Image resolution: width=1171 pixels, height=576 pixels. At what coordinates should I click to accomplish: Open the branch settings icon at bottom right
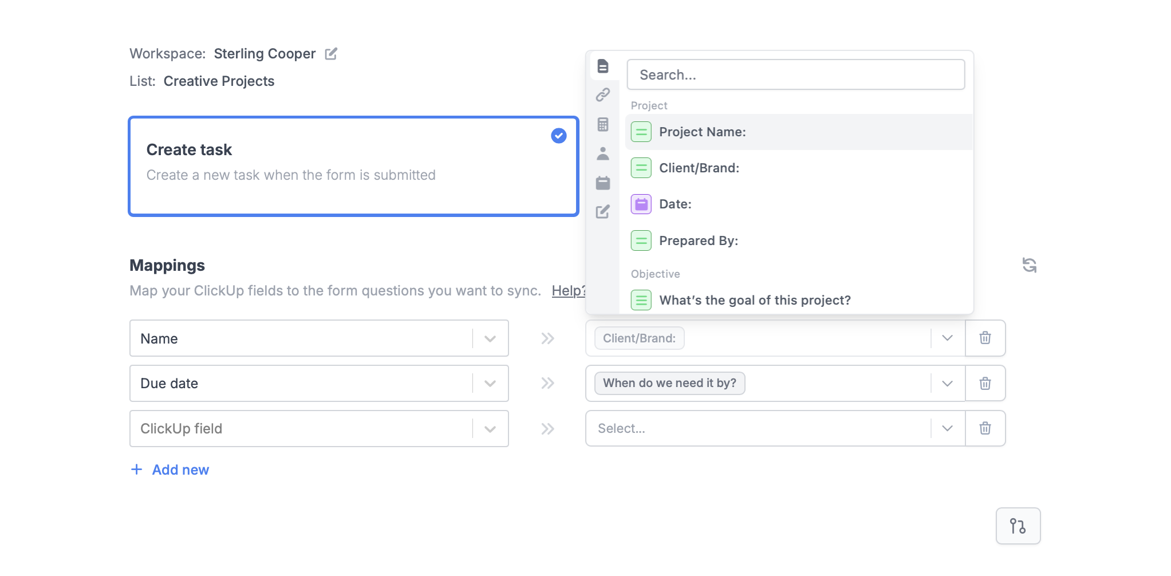point(1018,525)
